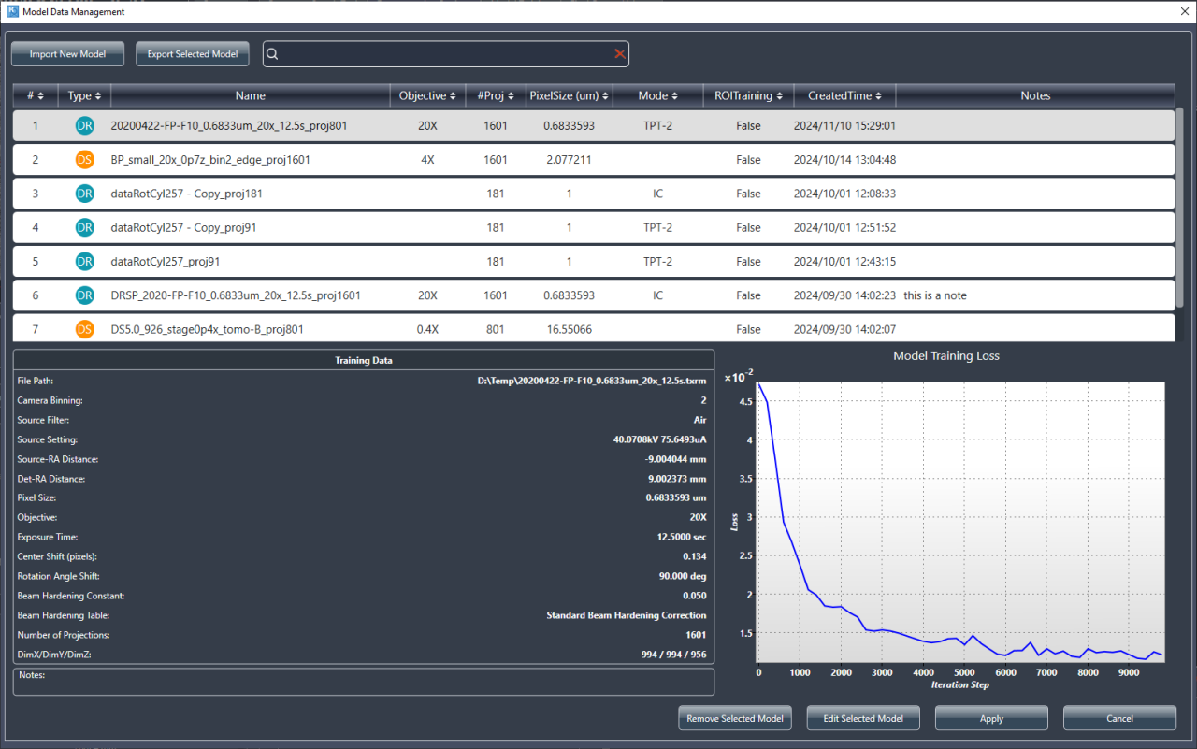The height and width of the screenshot is (749, 1197).
Task: Clear search with the red X icon
Action: [619, 54]
